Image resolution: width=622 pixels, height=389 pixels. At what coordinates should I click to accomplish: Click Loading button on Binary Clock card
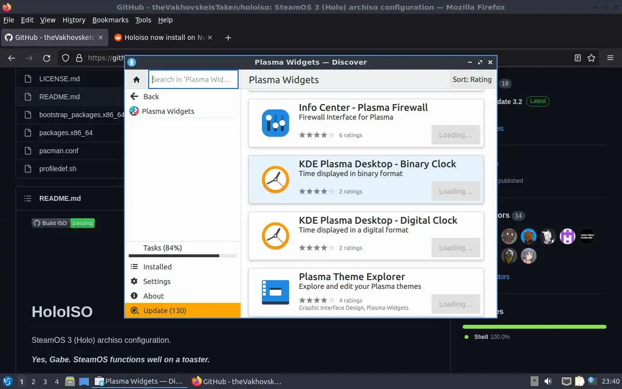tap(455, 192)
